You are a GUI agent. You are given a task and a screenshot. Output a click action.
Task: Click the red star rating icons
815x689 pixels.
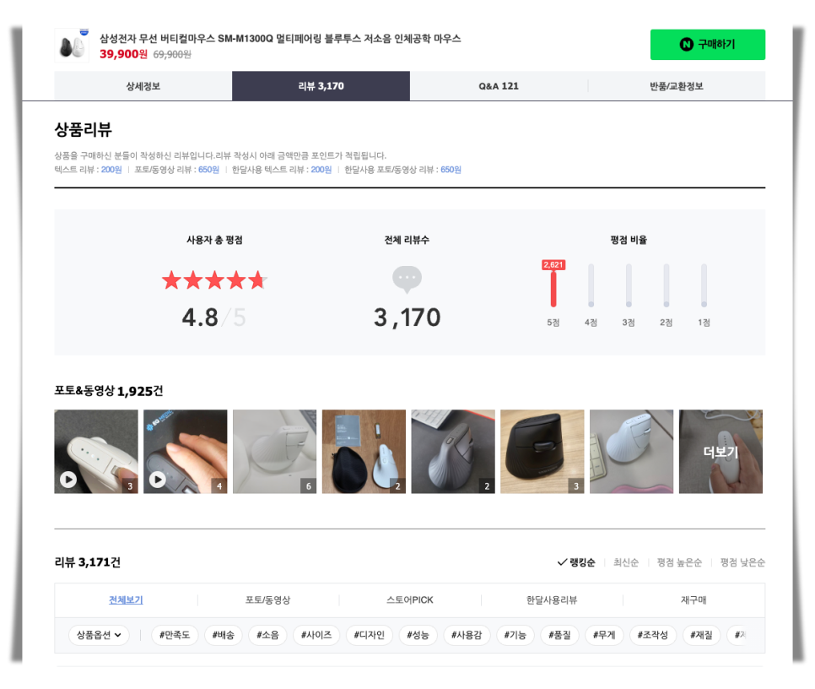click(214, 280)
